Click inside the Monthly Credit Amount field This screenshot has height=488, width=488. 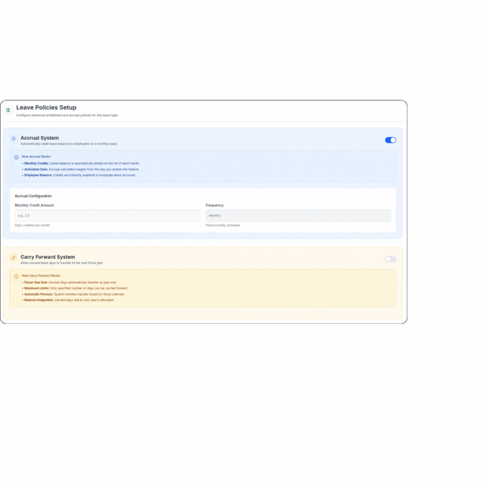click(x=107, y=216)
